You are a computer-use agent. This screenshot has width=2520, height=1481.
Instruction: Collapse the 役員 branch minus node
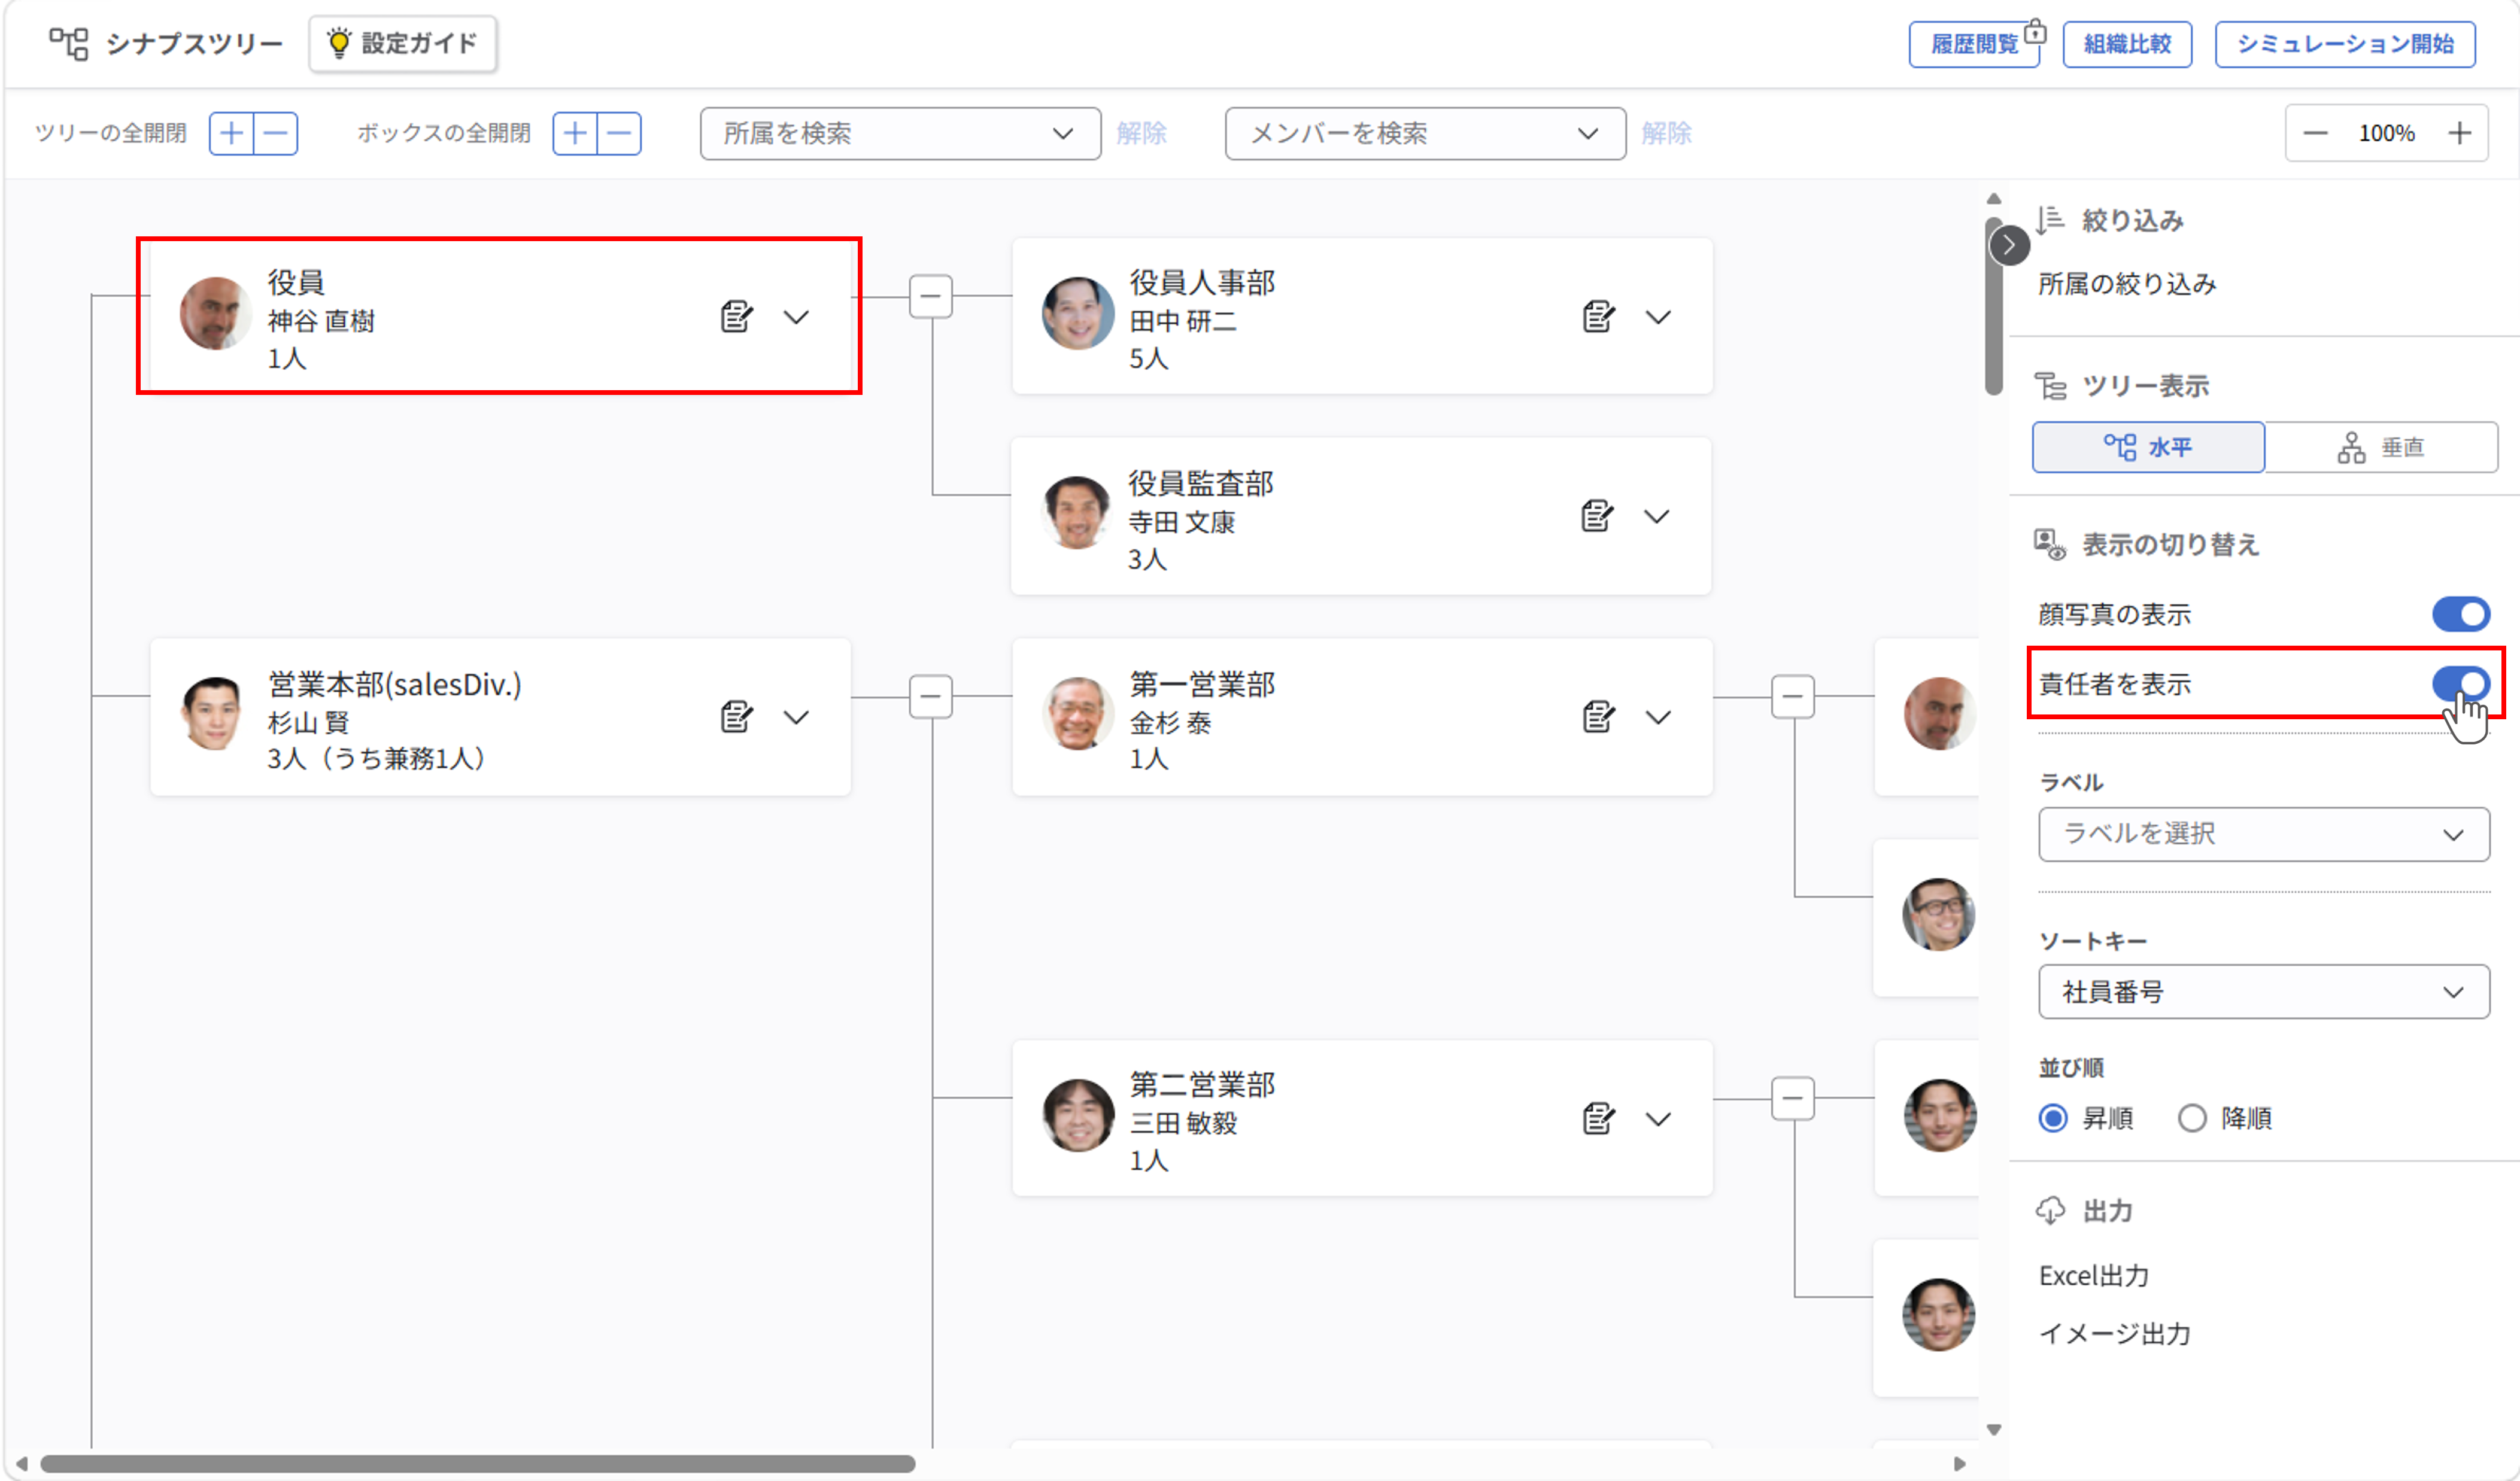click(x=931, y=296)
